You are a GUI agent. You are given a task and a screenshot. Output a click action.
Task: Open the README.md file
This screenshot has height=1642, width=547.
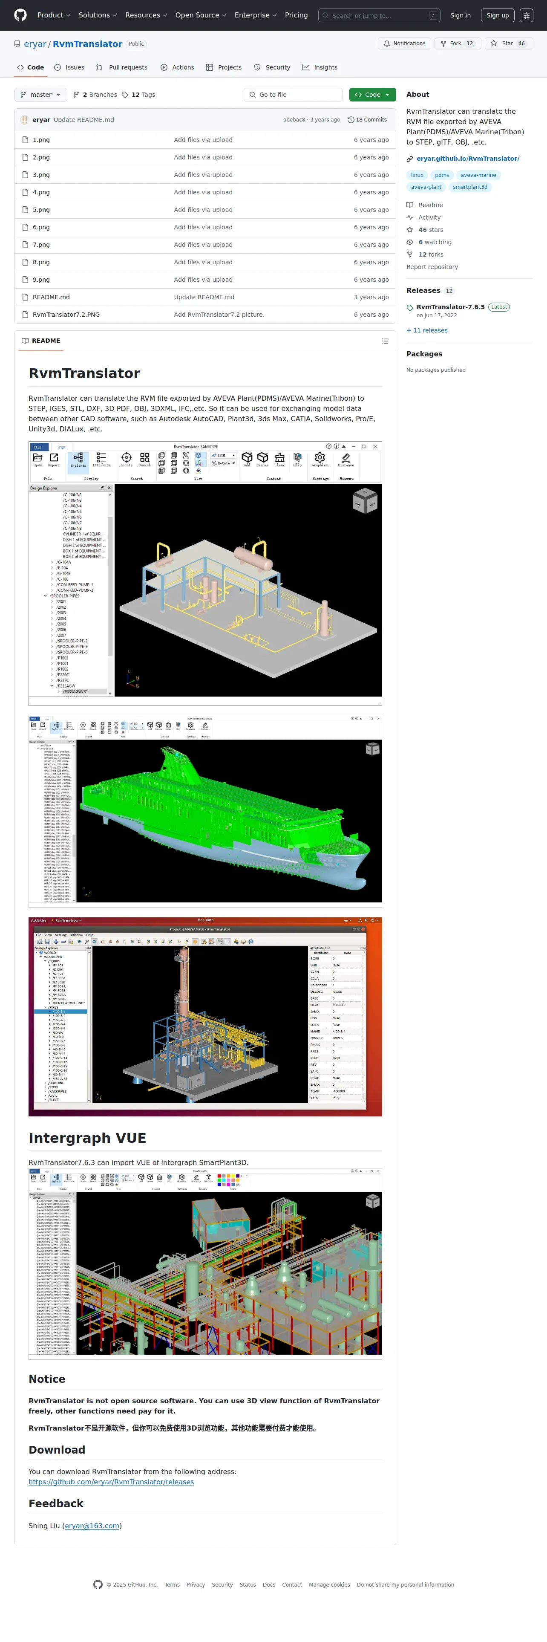(x=51, y=297)
